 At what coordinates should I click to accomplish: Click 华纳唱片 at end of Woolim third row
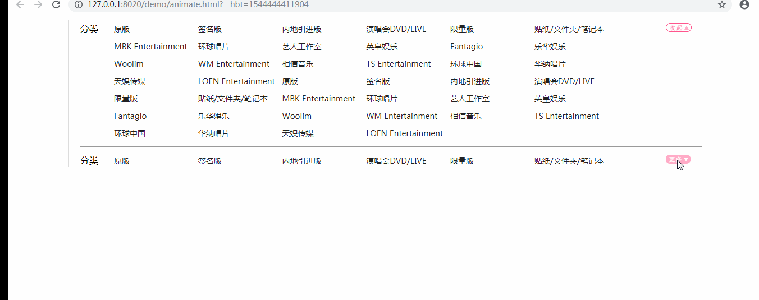coord(550,64)
